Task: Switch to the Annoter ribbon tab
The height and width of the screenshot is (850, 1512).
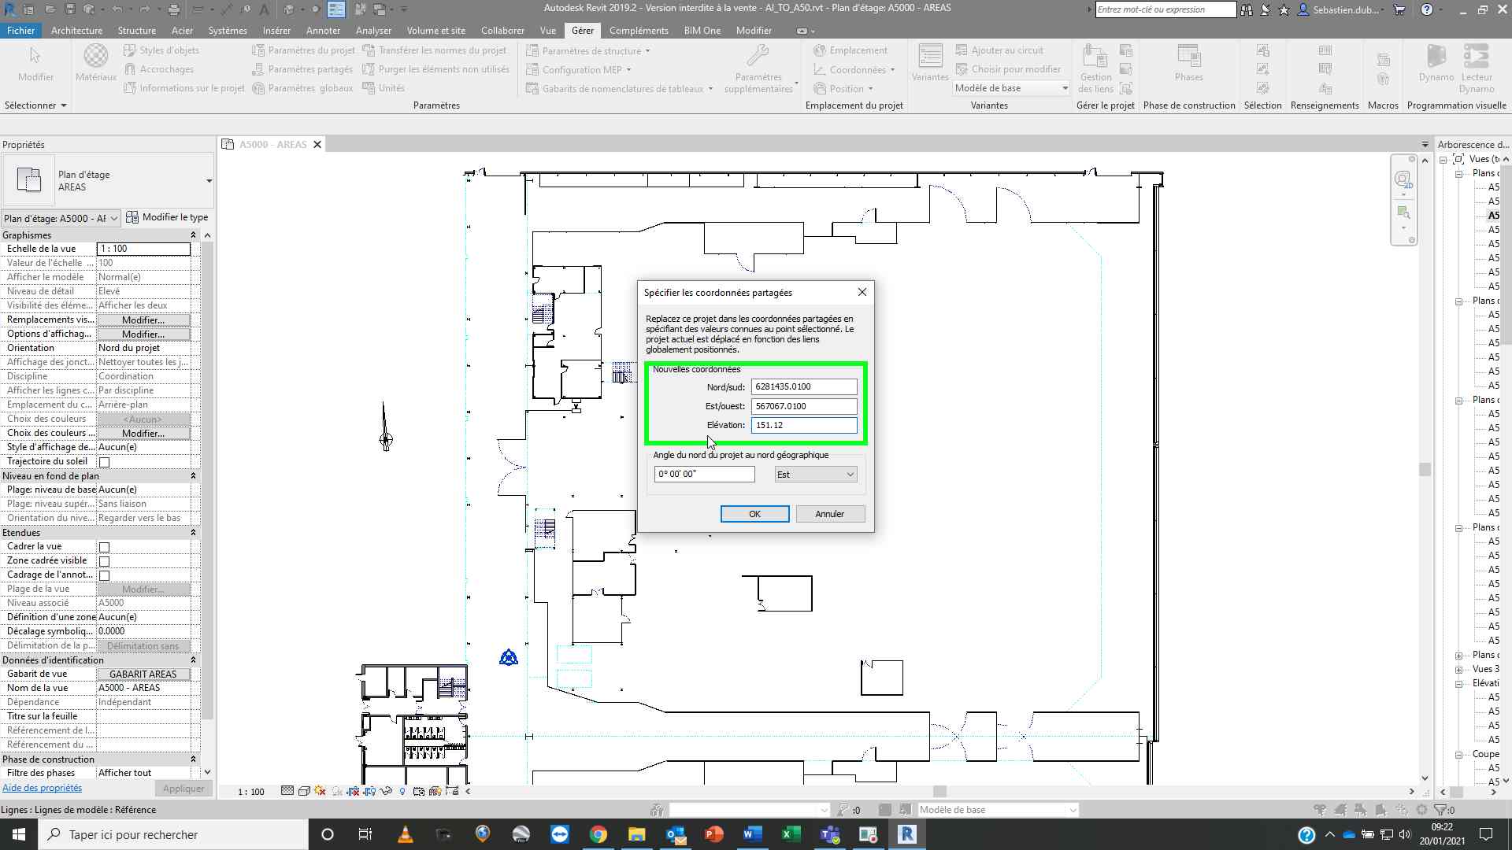Action: (x=323, y=31)
